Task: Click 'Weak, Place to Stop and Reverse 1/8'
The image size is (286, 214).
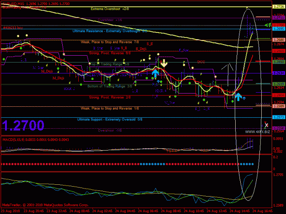Action: [110, 109]
